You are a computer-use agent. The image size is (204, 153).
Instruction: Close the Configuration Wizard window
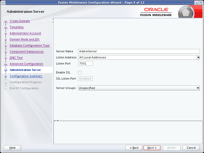click(201, 3)
